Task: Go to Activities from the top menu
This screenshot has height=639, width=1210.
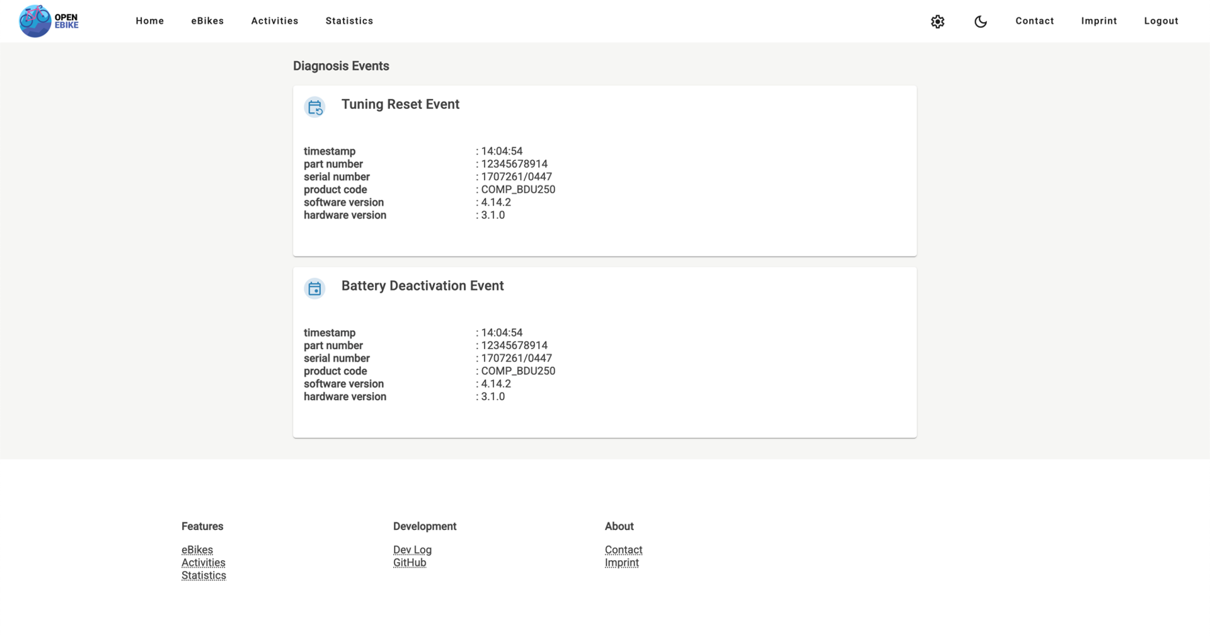Action: 274,21
